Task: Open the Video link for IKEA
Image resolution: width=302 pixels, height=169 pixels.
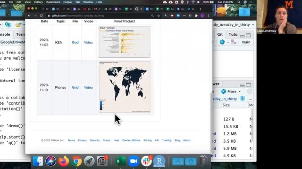Action: 88,42
